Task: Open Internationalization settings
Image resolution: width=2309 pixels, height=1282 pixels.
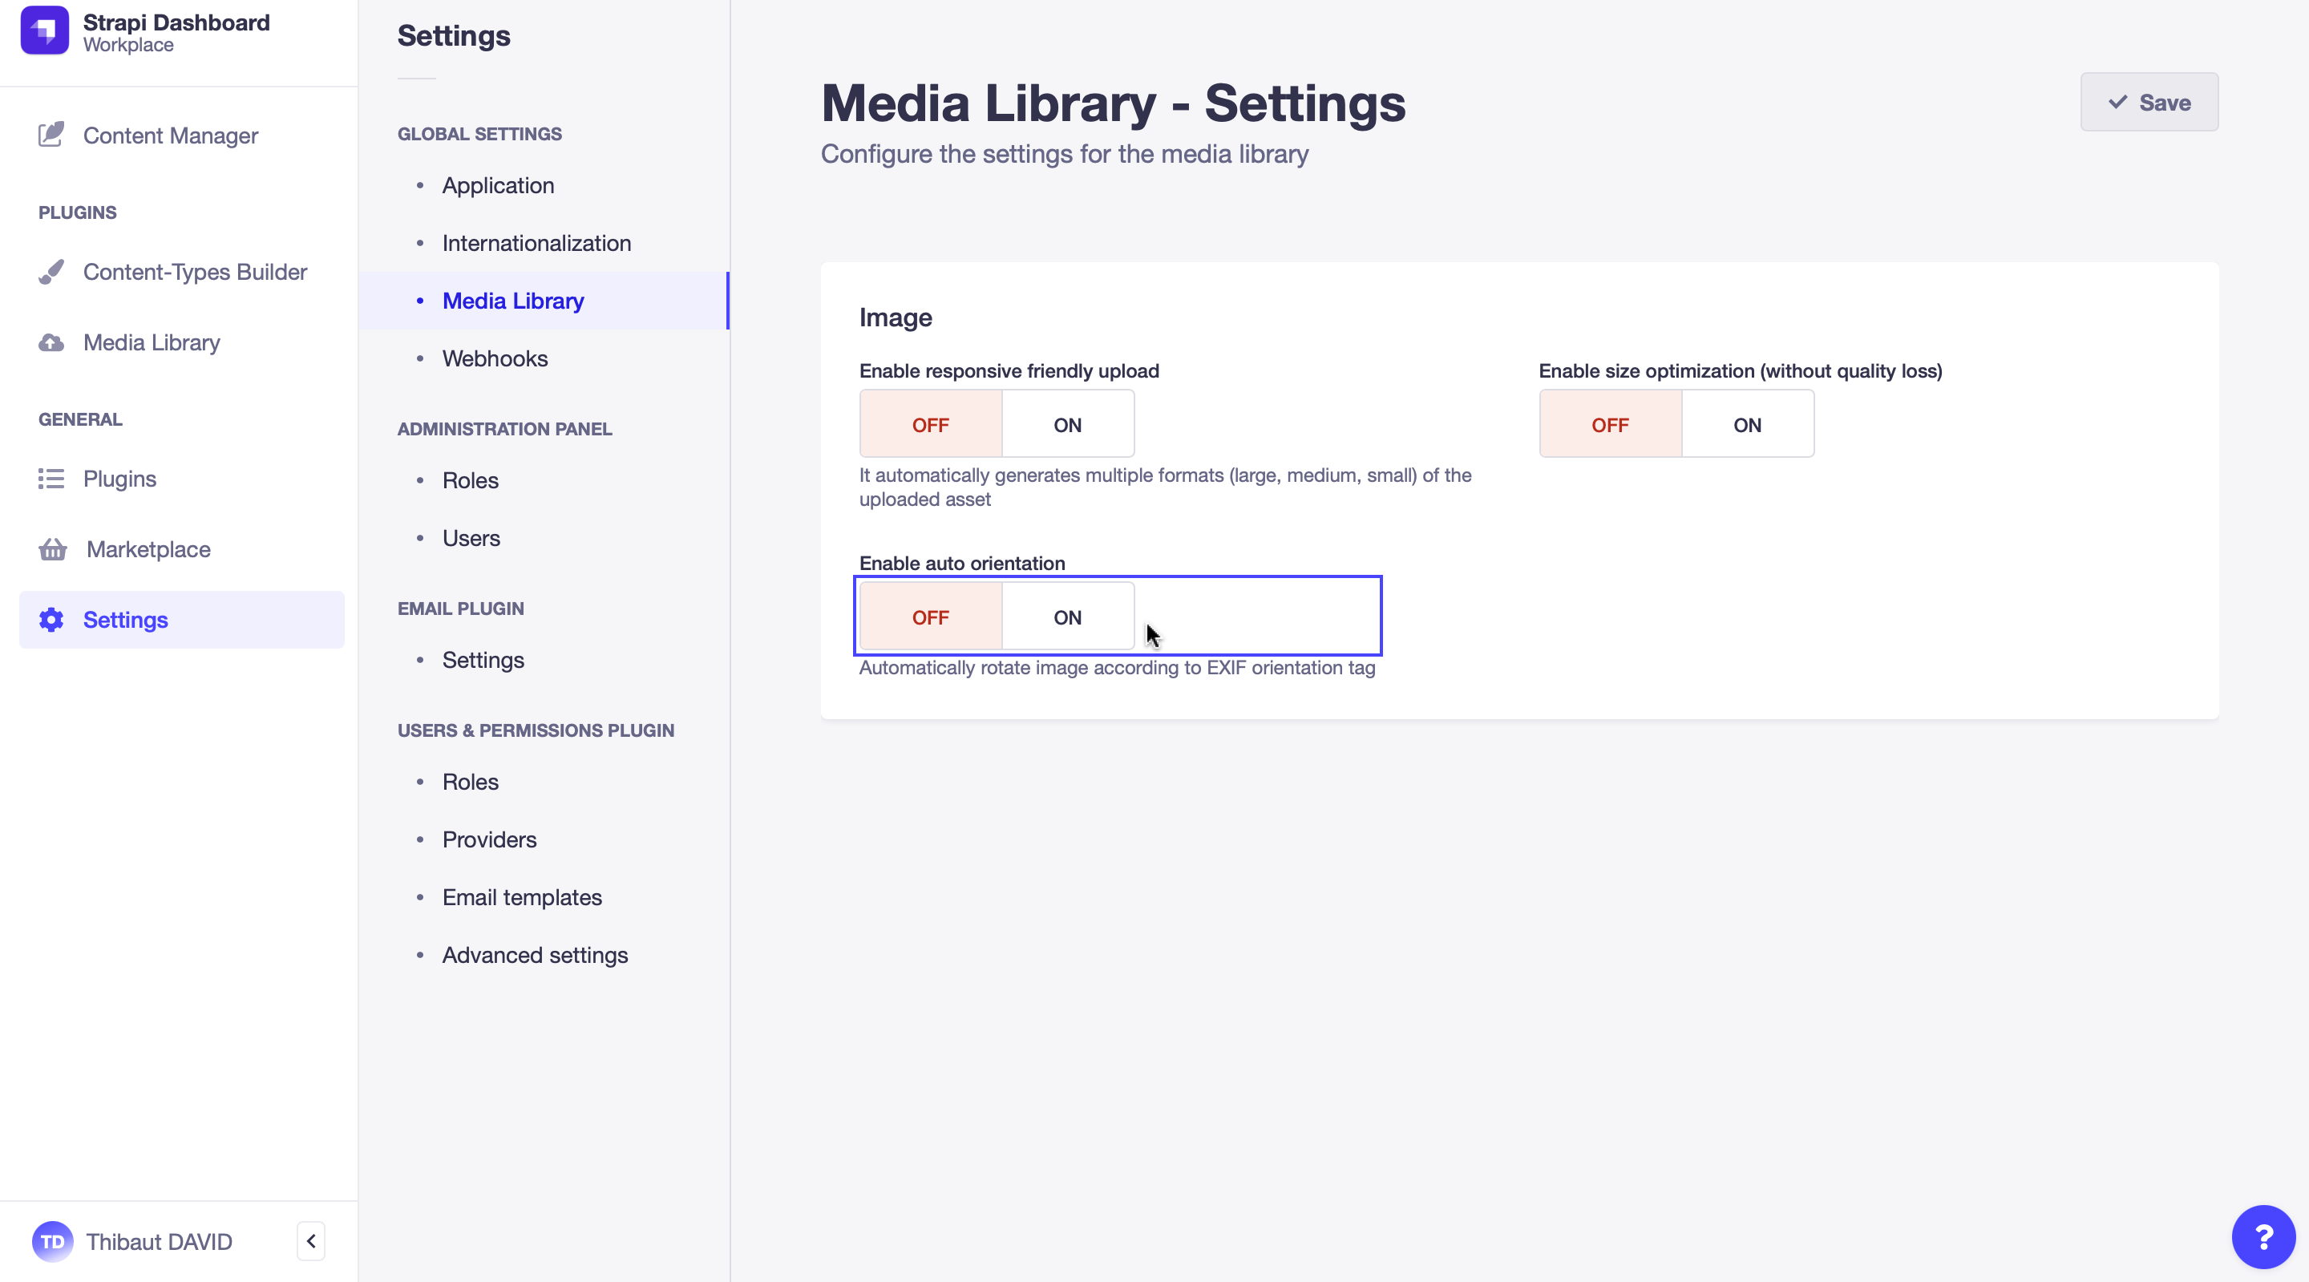Action: (x=537, y=243)
